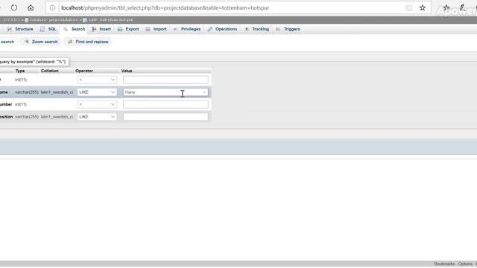
Task: Open LIKE operator dropdown in name row
Action: point(97,92)
